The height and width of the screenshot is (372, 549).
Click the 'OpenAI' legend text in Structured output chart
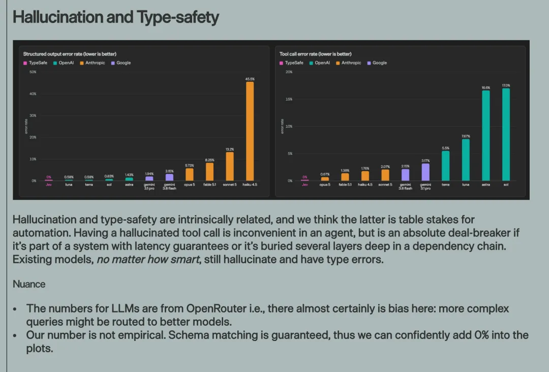[66, 63]
